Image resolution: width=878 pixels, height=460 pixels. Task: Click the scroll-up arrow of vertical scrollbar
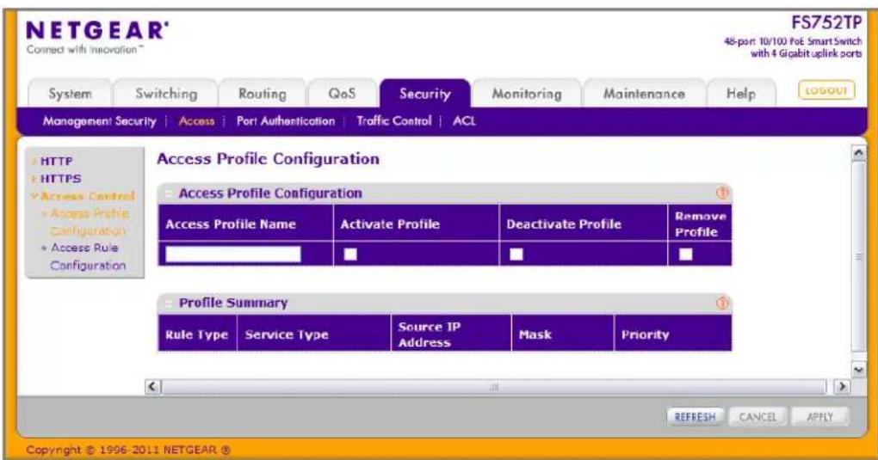pyautogui.click(x=858, y=153)
